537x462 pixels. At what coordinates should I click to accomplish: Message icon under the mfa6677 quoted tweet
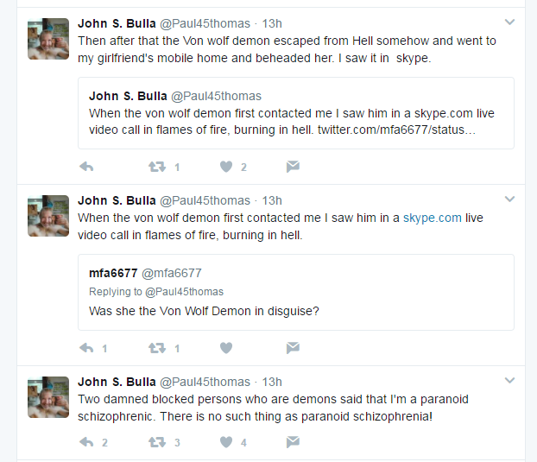coord(293,348)
